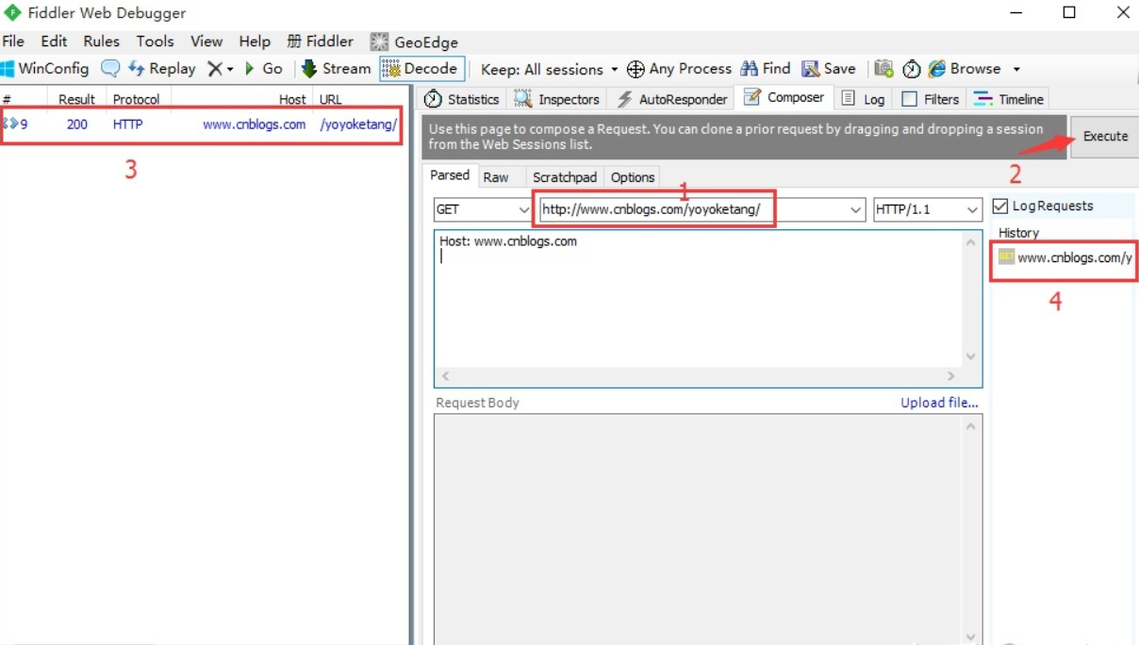Maximize the Fiddler window

pos(1069,12)
